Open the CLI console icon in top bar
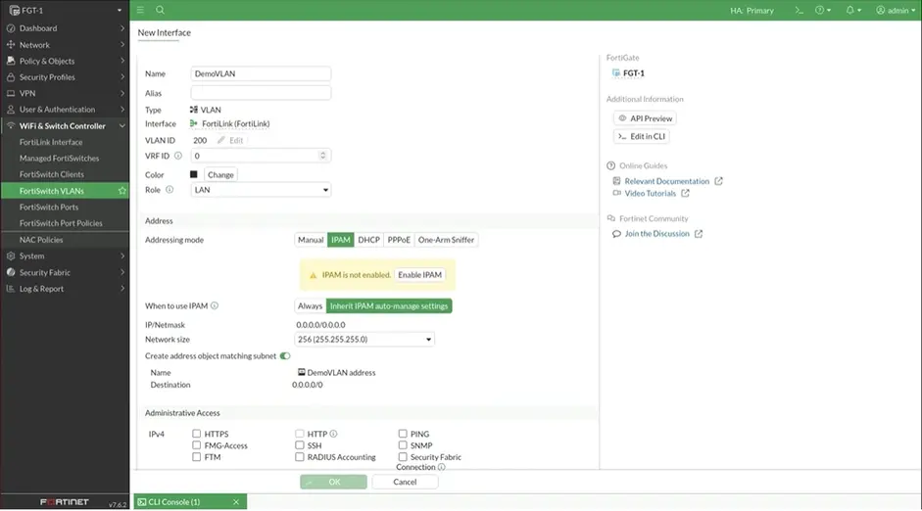Image resolution: width=922 pixels, height=511 pixels. pyautogui.click(x=799, y=10)
